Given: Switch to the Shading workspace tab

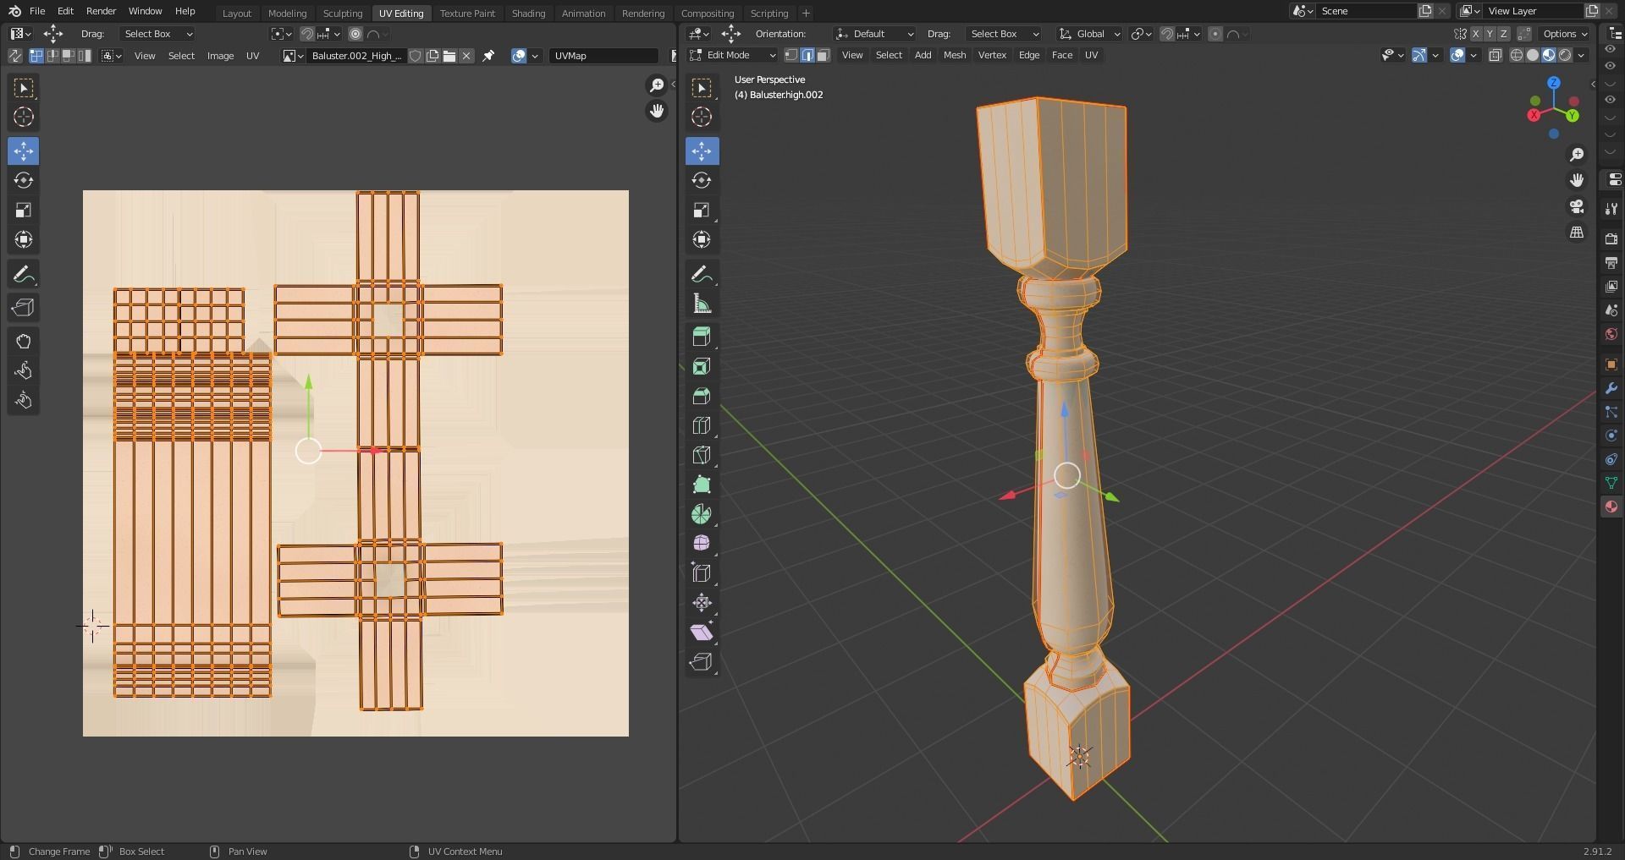Looking at the screenshot, I should pyautogui.click(x=528, y=13).
